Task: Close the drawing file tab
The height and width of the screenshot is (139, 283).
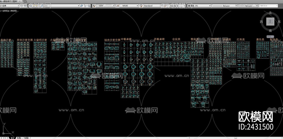Action: pos(20,1)
